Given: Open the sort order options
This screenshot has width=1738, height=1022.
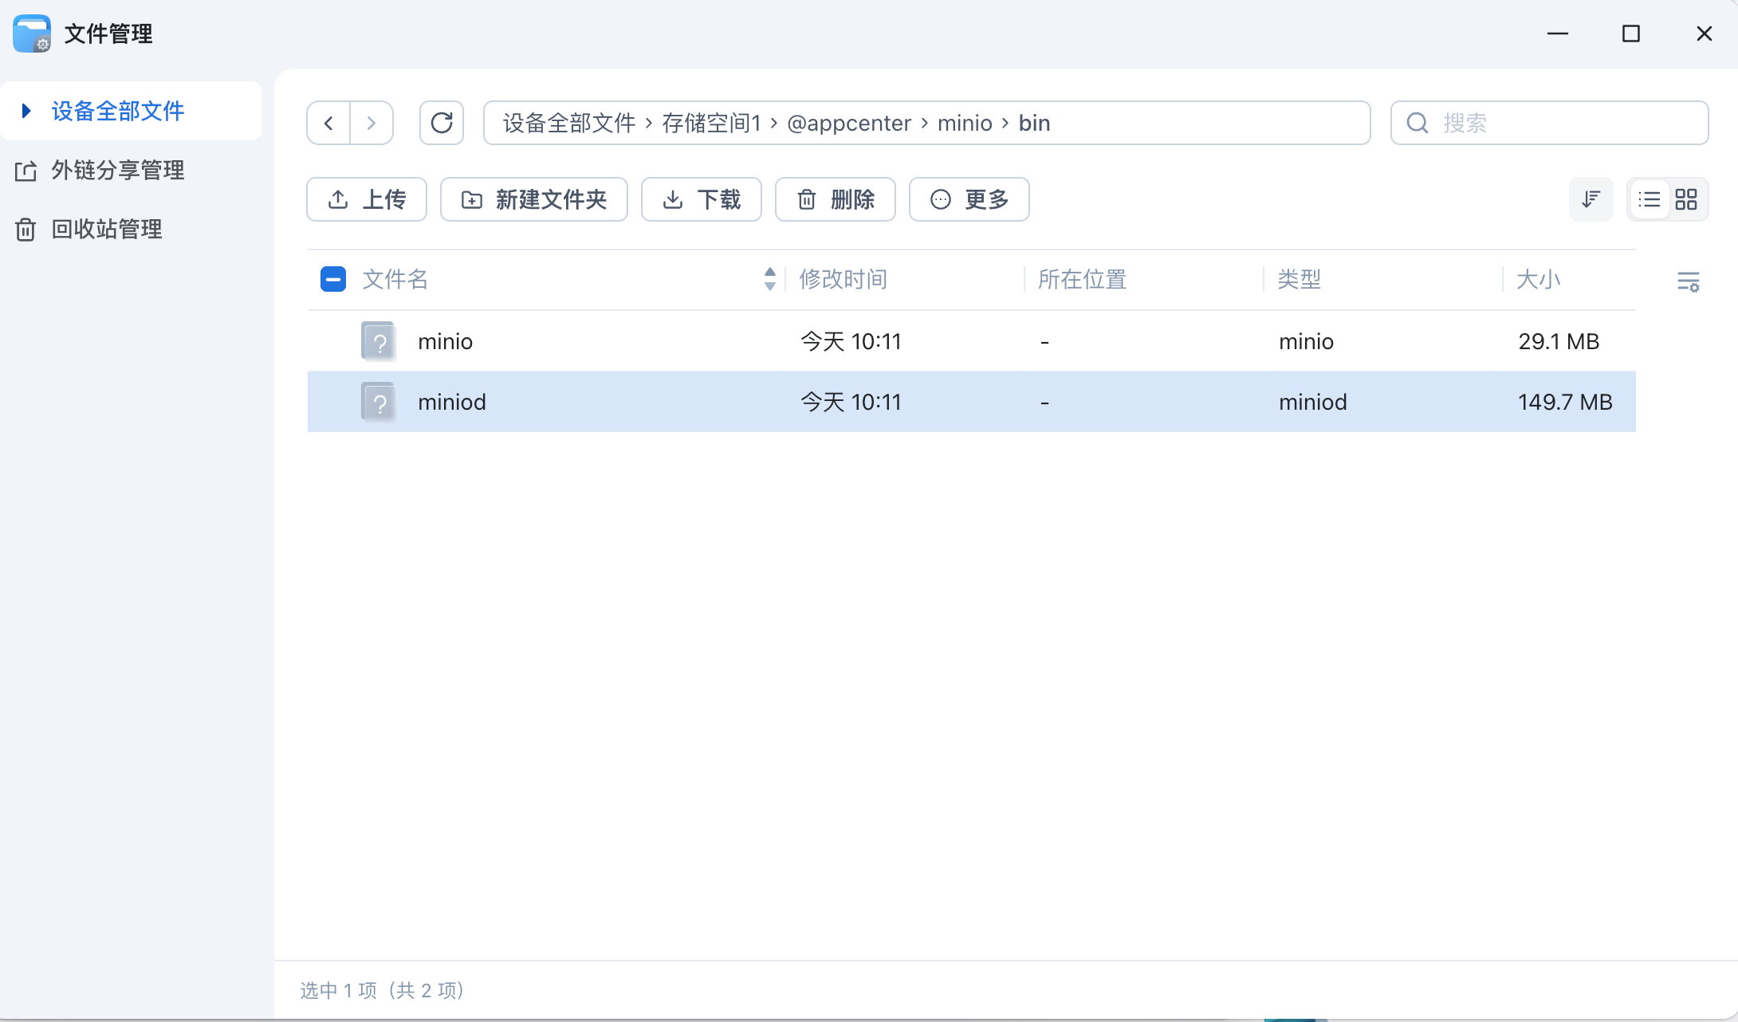Looking at the screenshot, I should [1591, 199].
